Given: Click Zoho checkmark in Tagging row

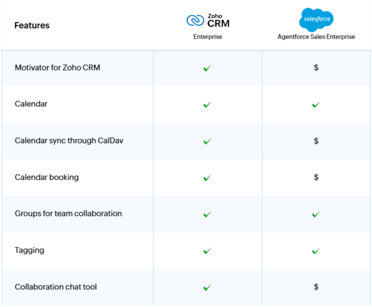Looking at the screenshot, I should (x=207, y=251).
